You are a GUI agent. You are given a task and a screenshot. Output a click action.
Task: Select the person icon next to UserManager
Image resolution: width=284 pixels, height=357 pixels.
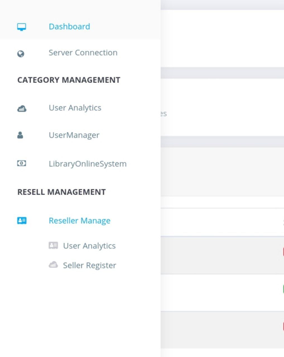(20, 135)
